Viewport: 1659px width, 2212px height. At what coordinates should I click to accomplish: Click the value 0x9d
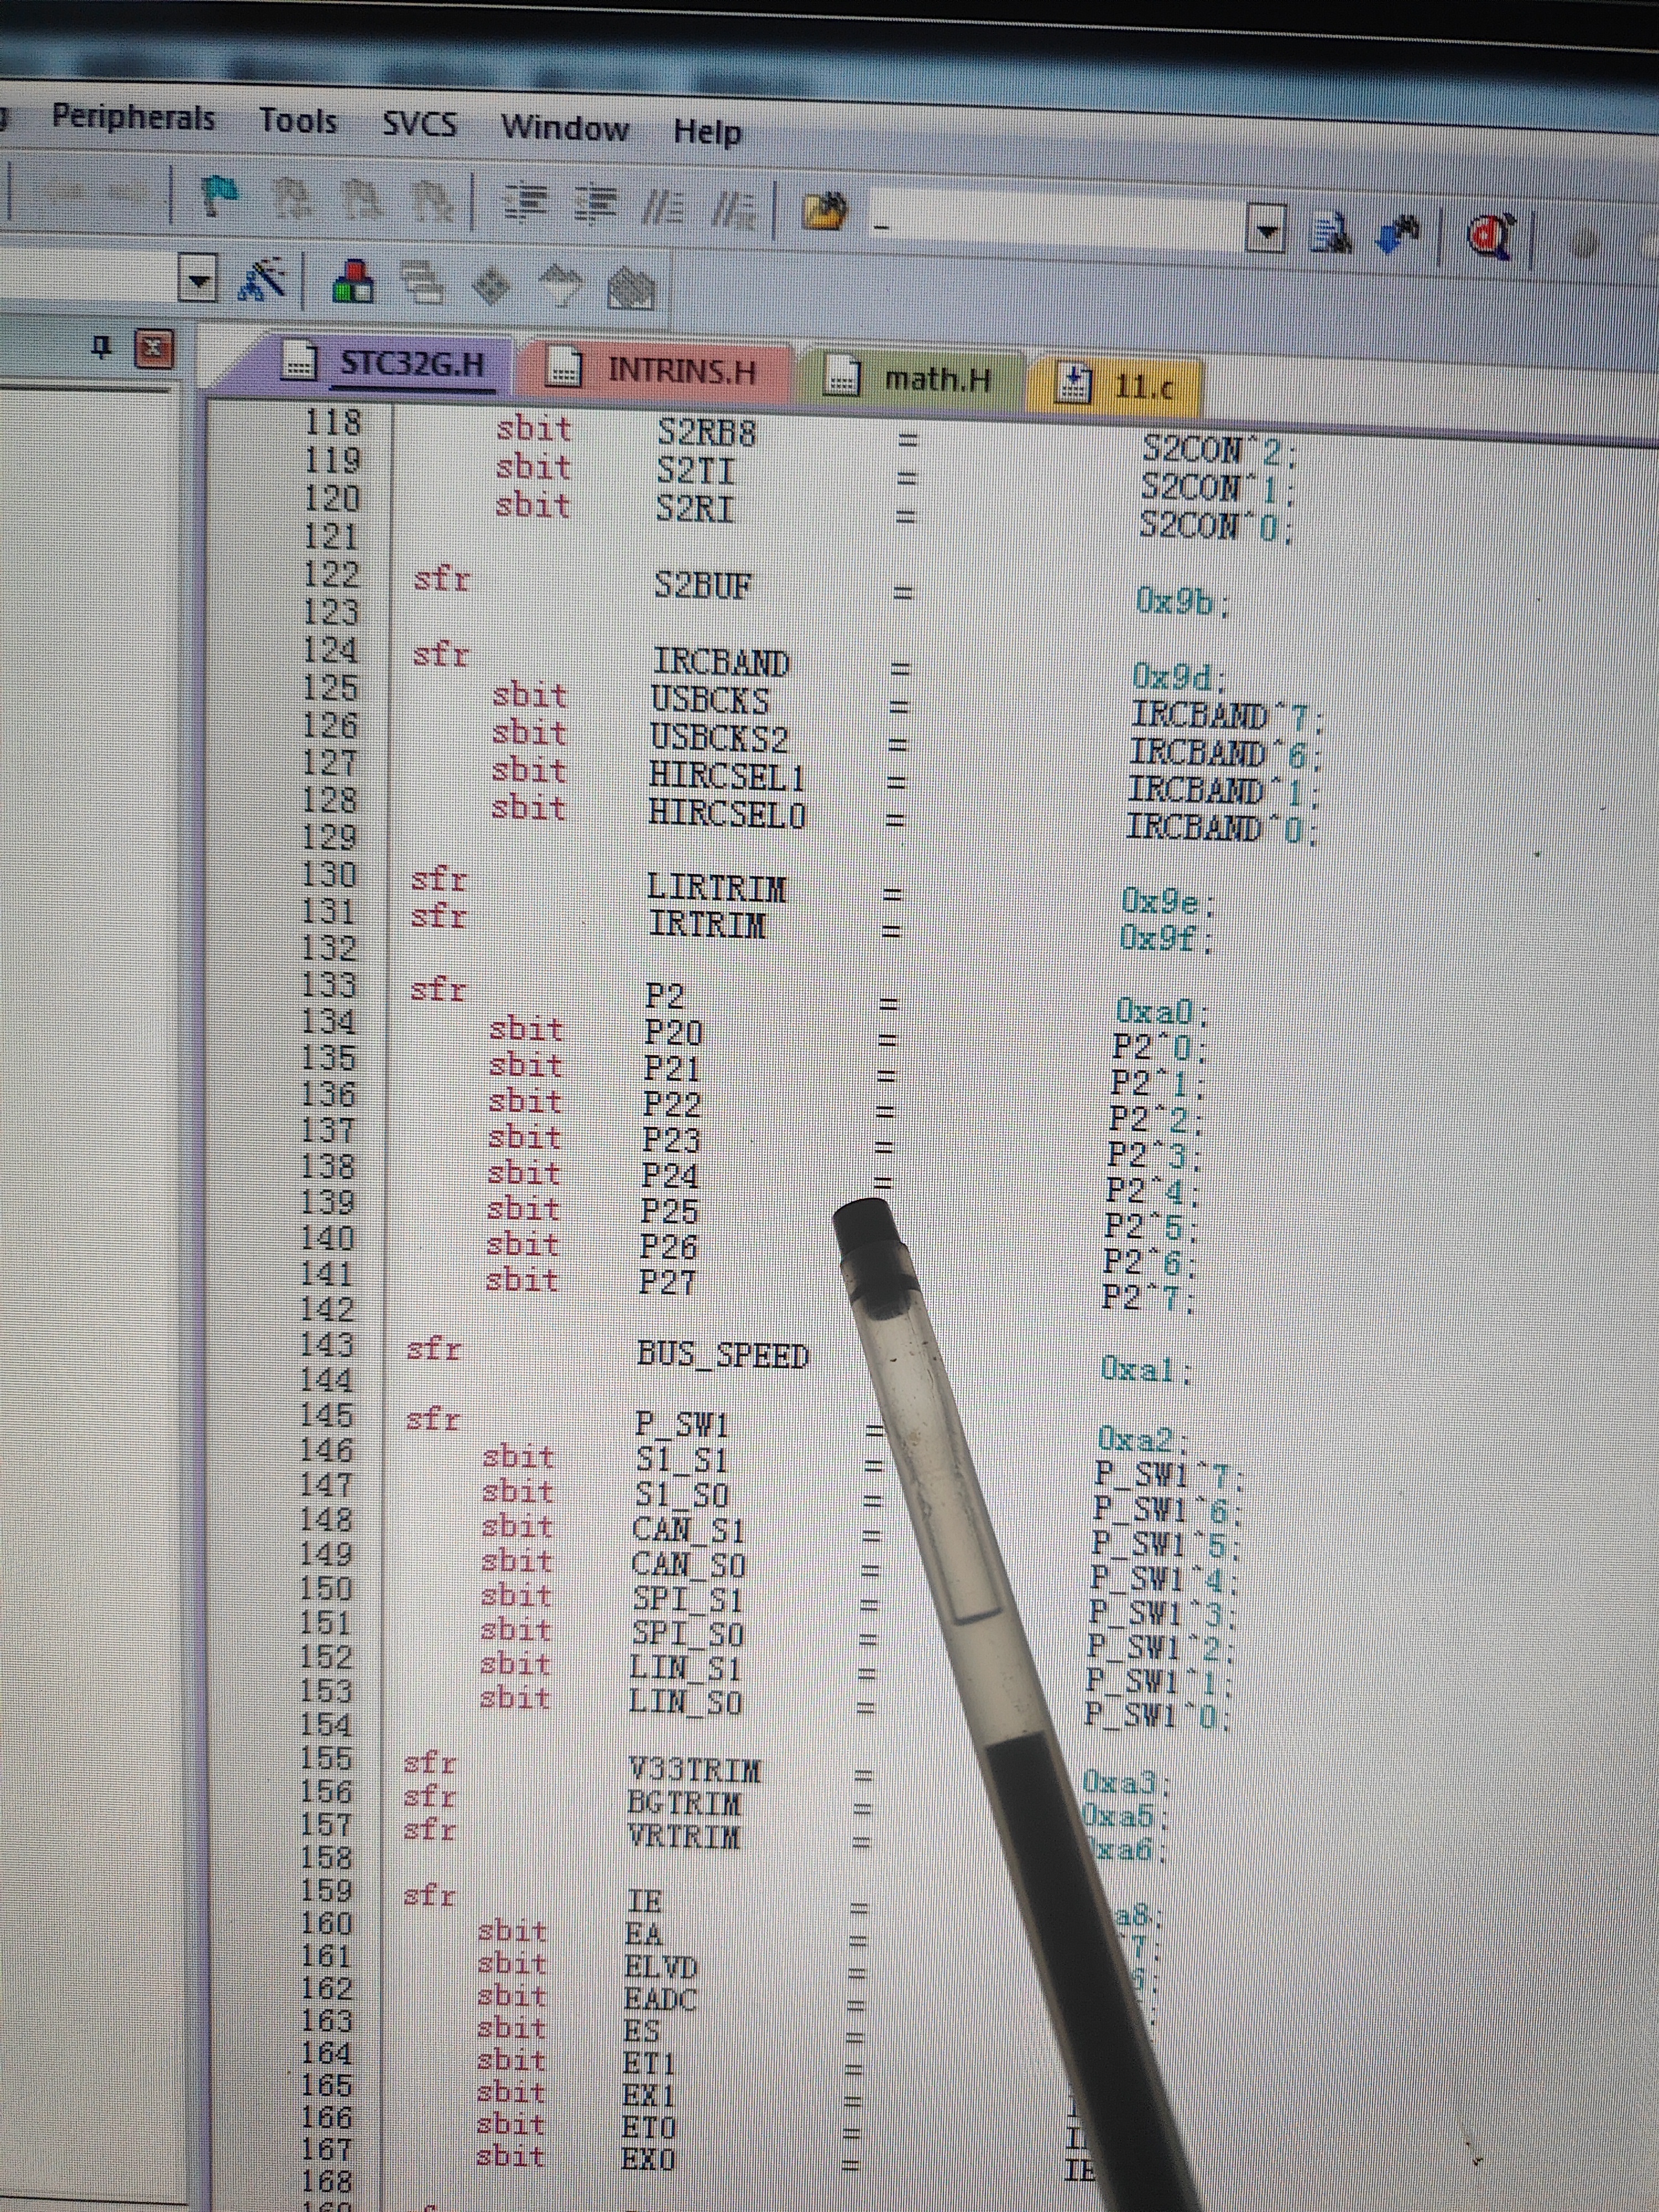[x=1179, y=677]
